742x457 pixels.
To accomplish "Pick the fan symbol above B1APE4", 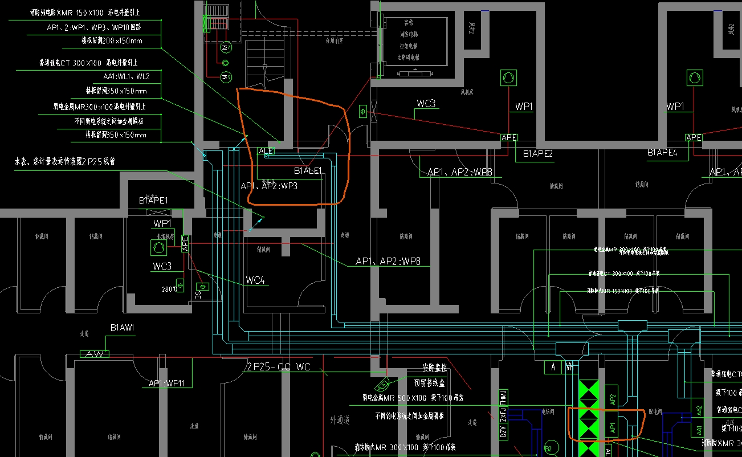I will pyautogui.click(x=694, y=77).
